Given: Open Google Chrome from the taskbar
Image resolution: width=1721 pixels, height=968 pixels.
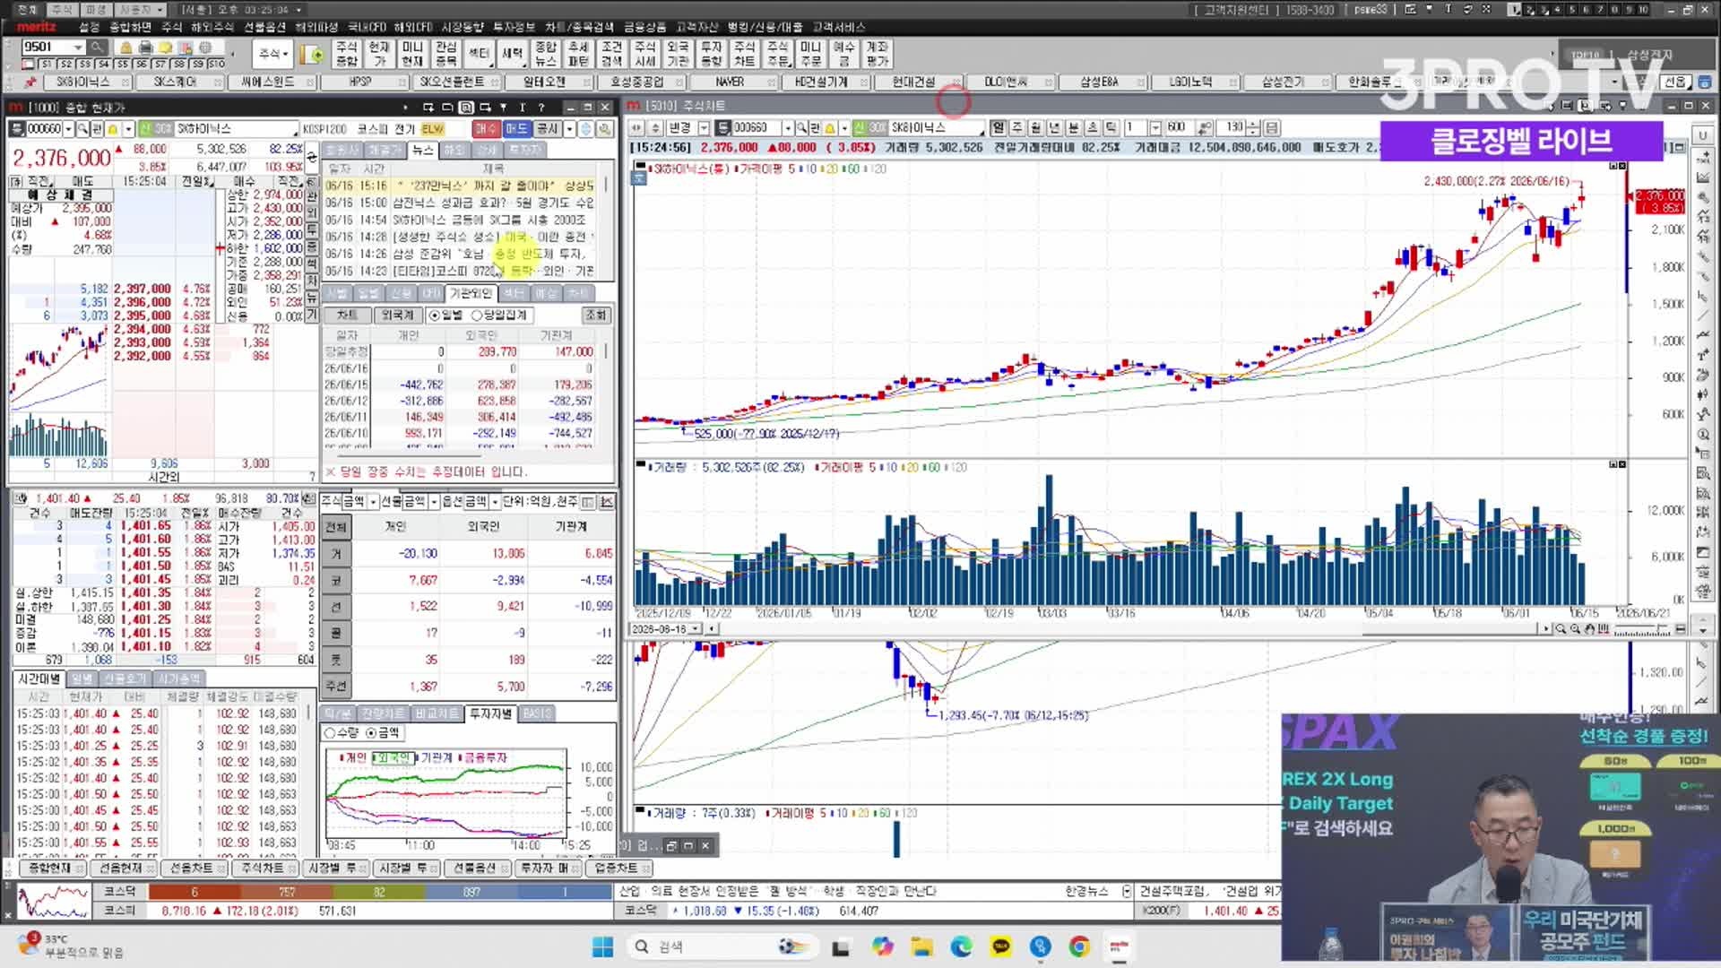Looking at the screenshot, I should point(1080,946).
